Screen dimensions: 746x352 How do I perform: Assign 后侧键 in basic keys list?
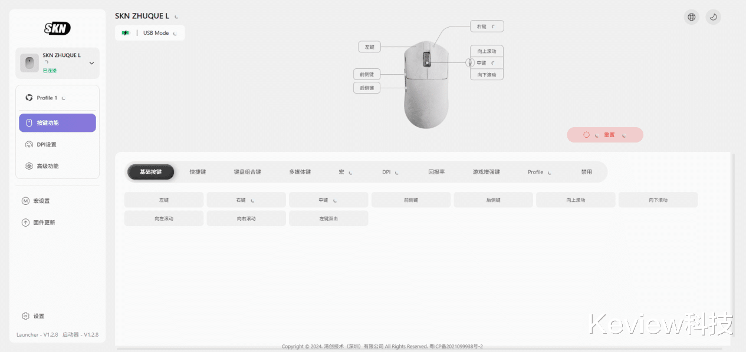click(x=493, y=200)
